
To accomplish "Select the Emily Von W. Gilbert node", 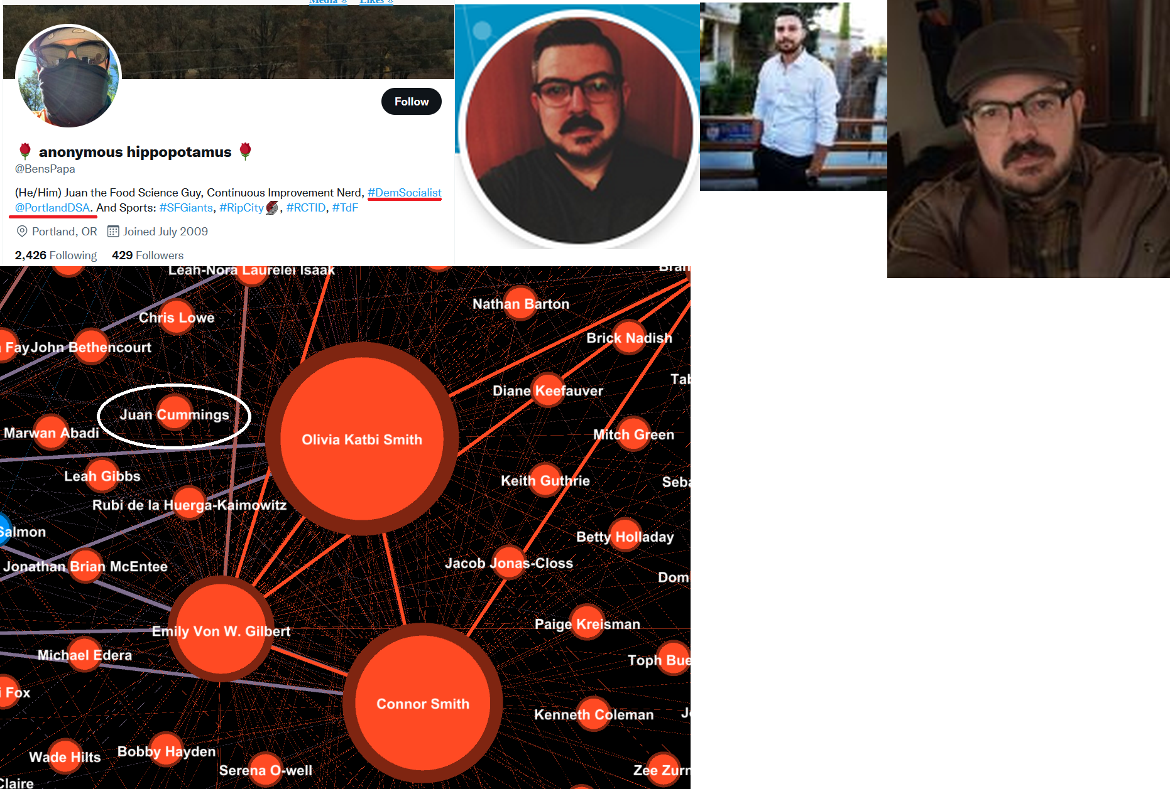I will tap(221, 630).
